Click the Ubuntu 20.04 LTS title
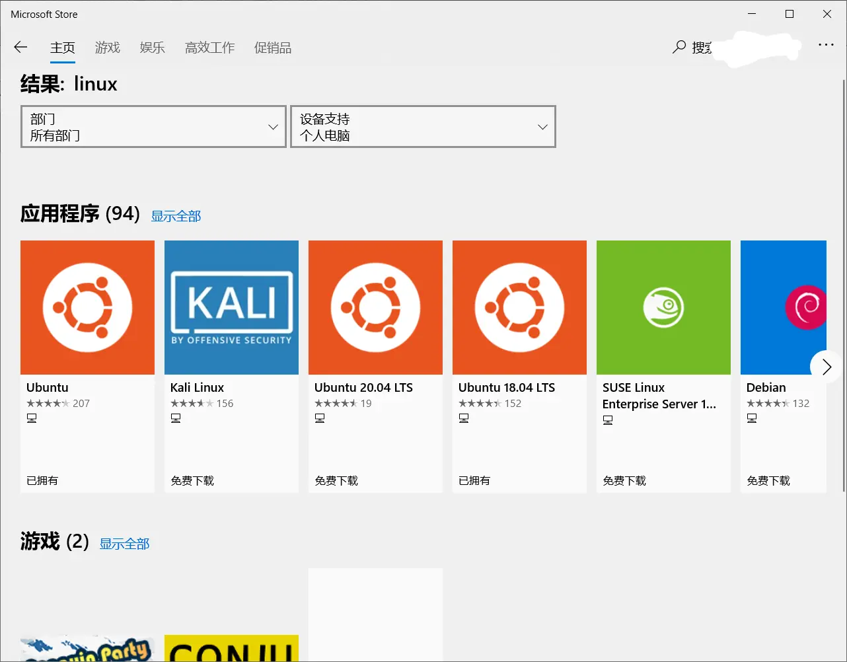Screen dimensions: 847x662 point(363,388)
